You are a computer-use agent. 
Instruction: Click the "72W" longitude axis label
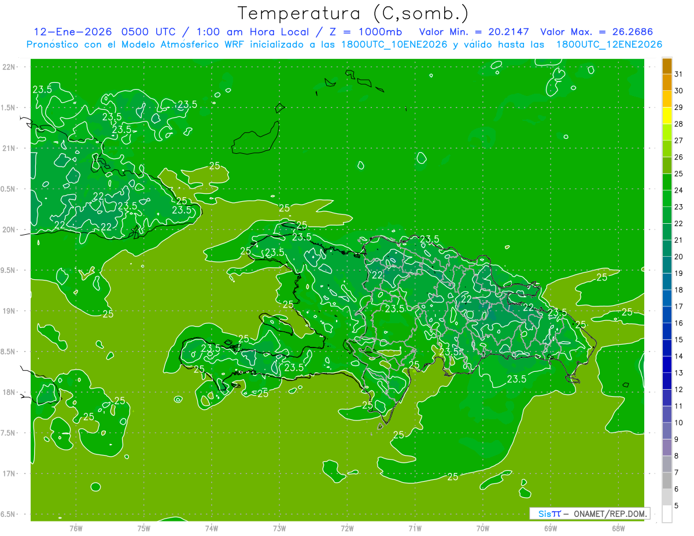(347, 528)
